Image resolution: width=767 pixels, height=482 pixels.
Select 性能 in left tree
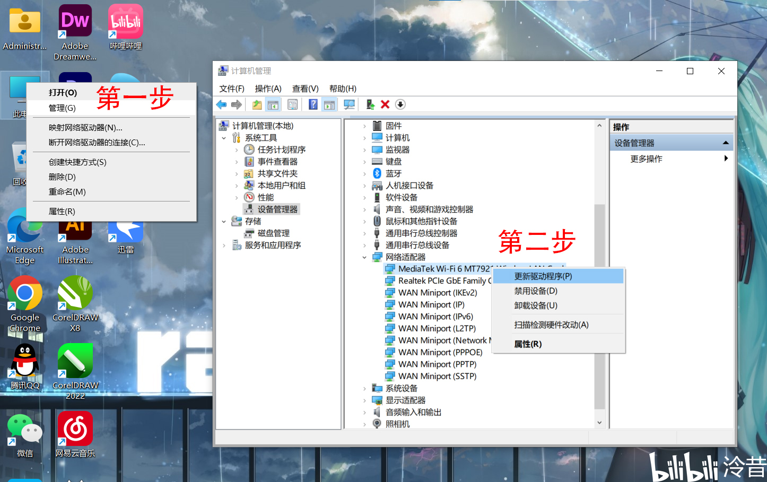(x=266, y=197)
